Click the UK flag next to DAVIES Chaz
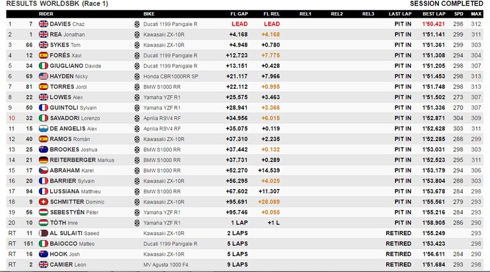Image resolution: width=490 pixels, height=272 pixels. (43, 24)
